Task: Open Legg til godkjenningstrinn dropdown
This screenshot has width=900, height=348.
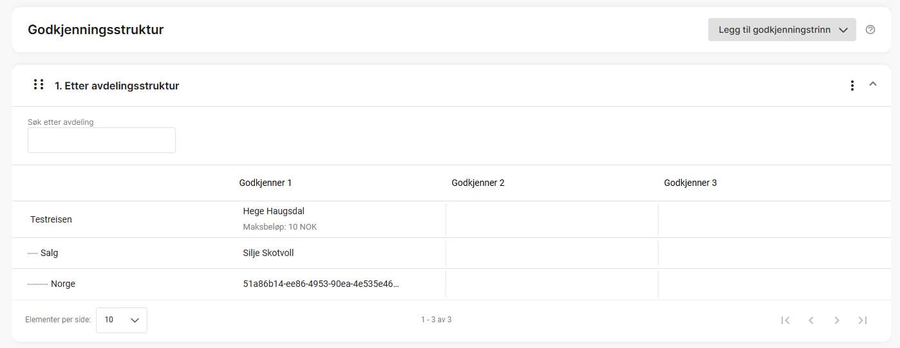Action: click(782, 30)
